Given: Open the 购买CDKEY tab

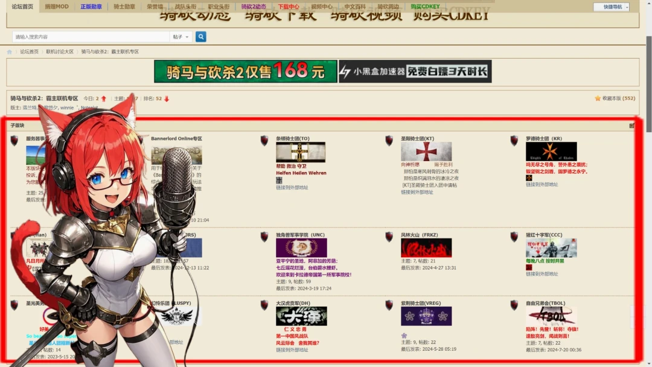Looking at the screenshot, I should 425,6.
